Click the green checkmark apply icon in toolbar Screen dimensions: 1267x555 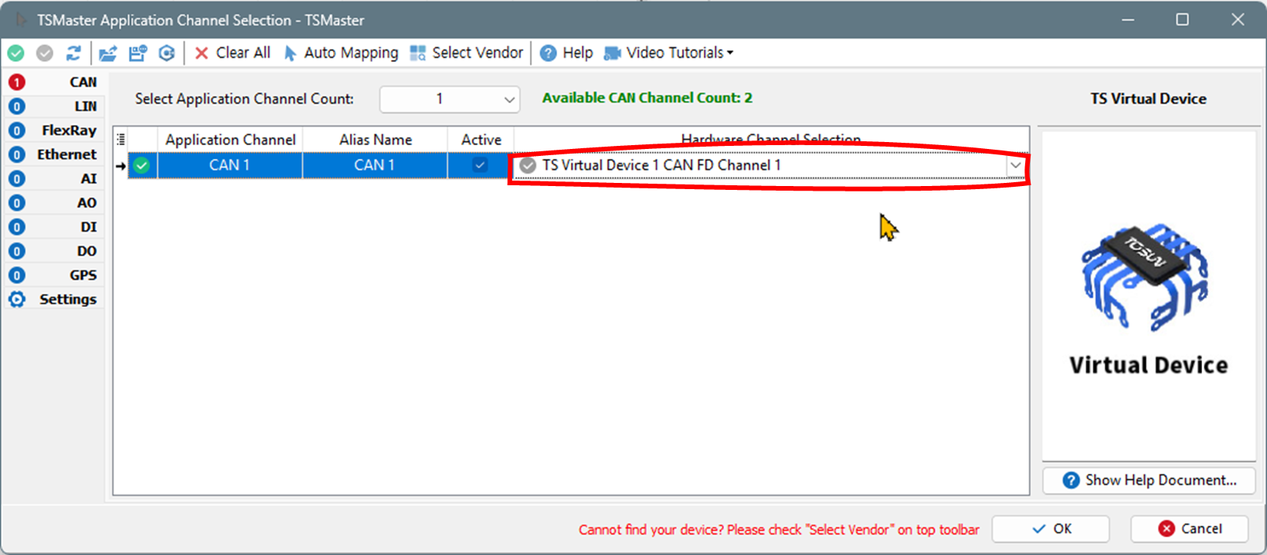pos(15,53)
